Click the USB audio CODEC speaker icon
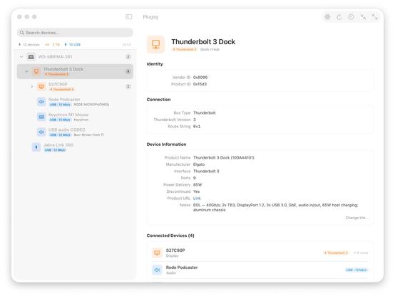This screenshot has width=395, height=296. click(41, 132)
